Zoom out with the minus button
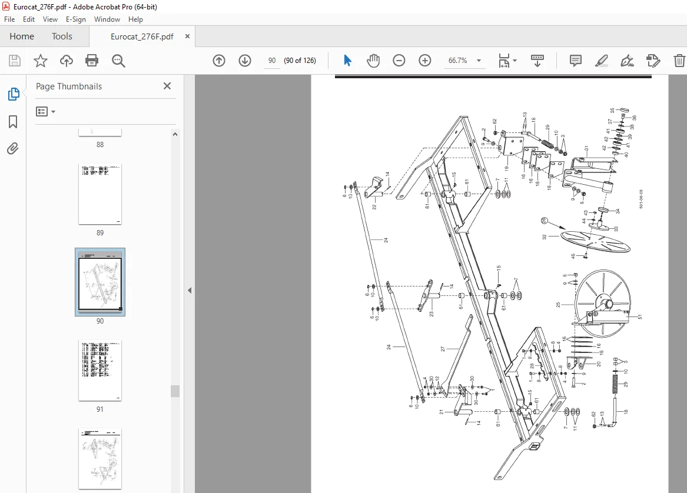The height and width of the screenshot is (493, 687). pyautogui.click(x=399, y=61)
